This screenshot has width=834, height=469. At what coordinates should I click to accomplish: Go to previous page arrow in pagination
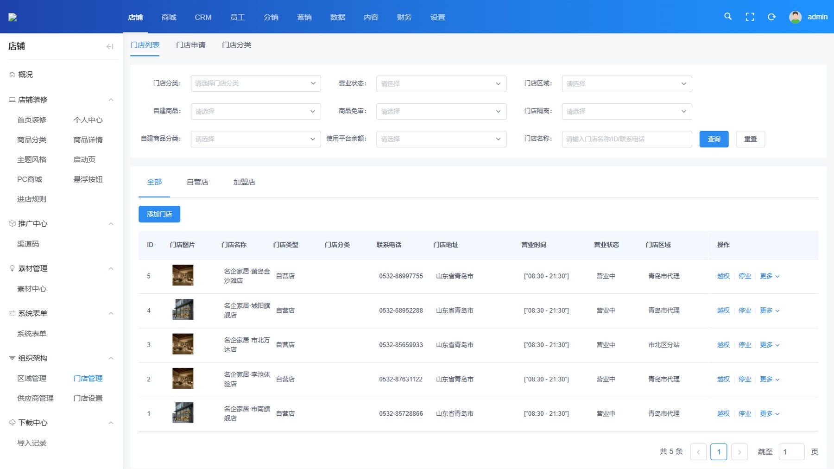pos(698,452)
